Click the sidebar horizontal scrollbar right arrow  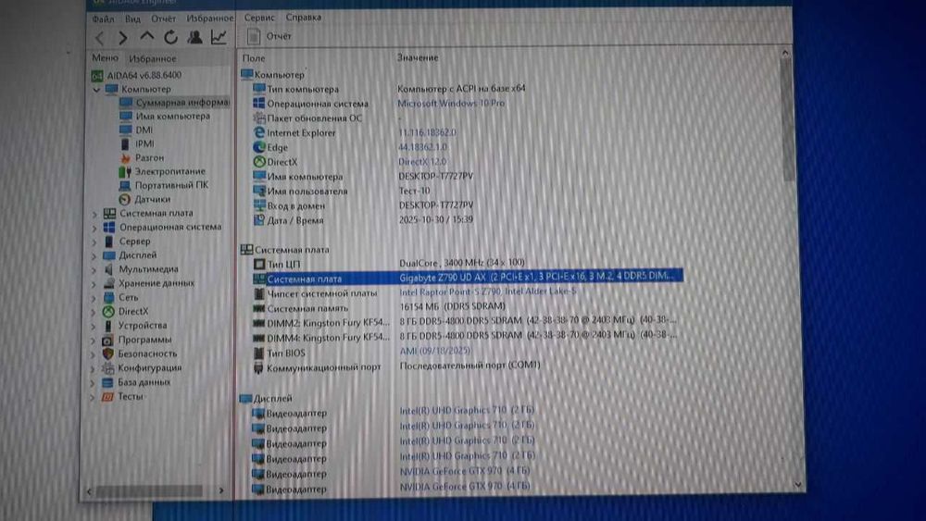coord(221,490)
